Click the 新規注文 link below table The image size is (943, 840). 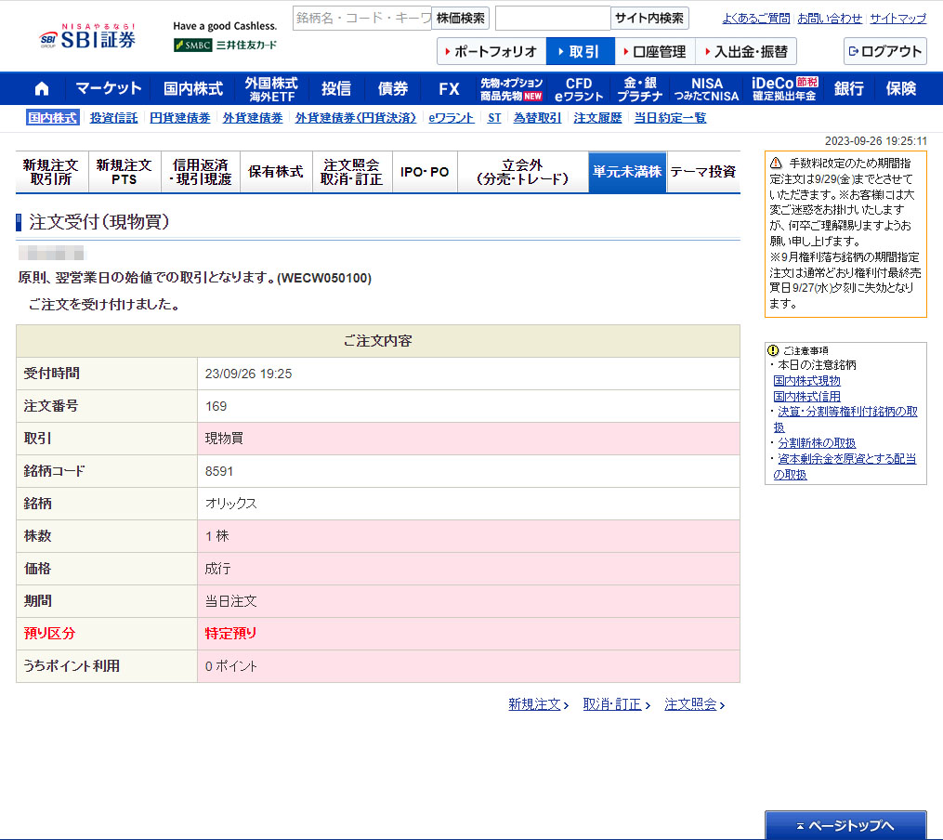[x=534, y=704]
